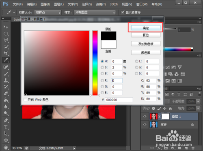Screen dimensions: 203x151
Task: Click the 添加到色板 button
Action: click(146, 44)
